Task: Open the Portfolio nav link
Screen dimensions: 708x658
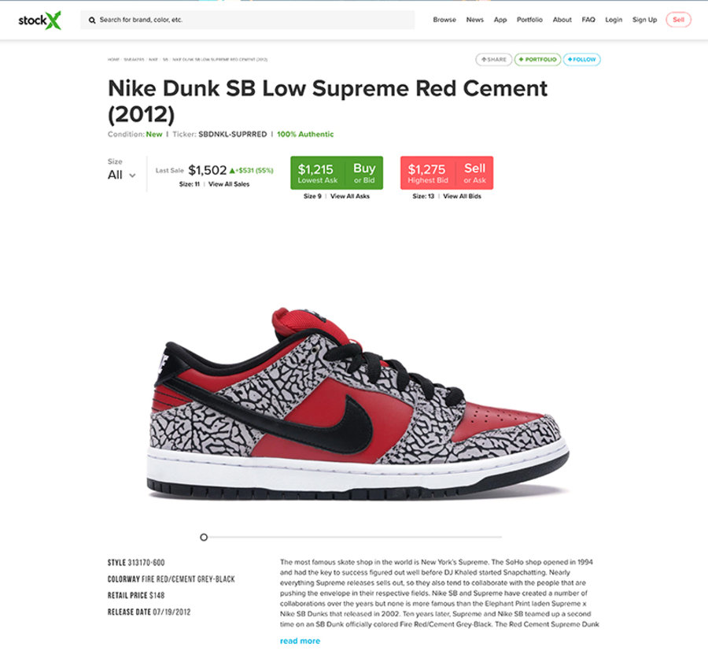Action: (x=529, y=20)
